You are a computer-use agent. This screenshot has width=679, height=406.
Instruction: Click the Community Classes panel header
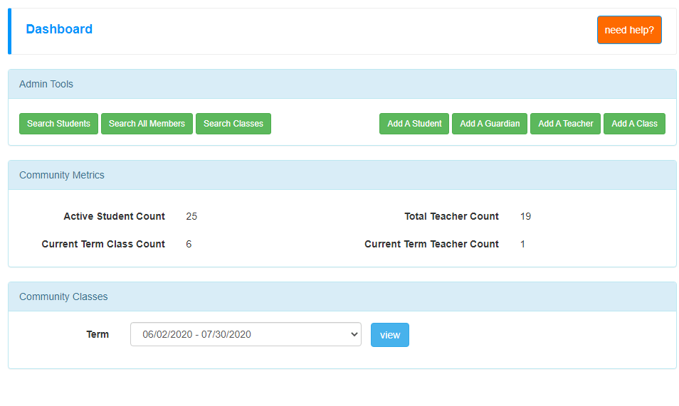pos(342,297)
